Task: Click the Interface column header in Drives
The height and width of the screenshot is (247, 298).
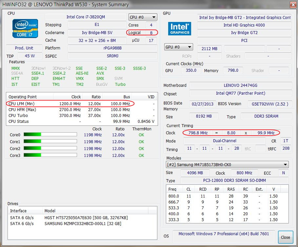Action: click(x=25, y=211)
